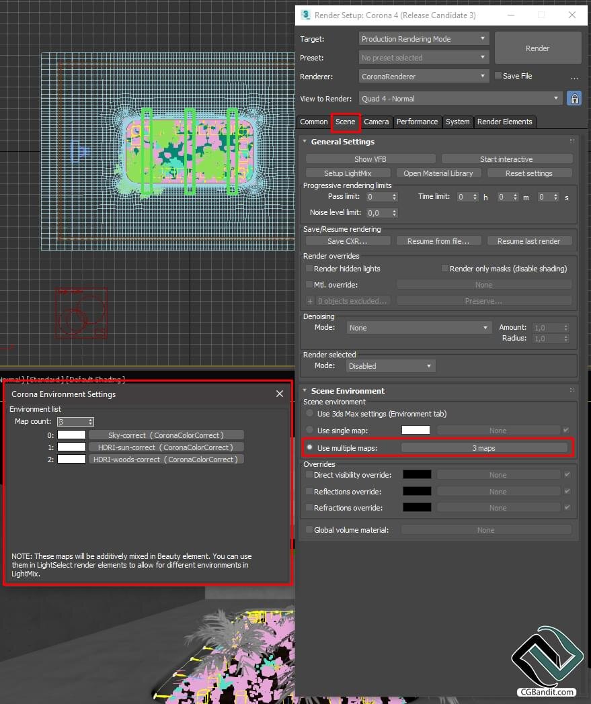The width and height of the screenshot is (591, 704).
Task: Click Start interactive button
Action: 506,159
